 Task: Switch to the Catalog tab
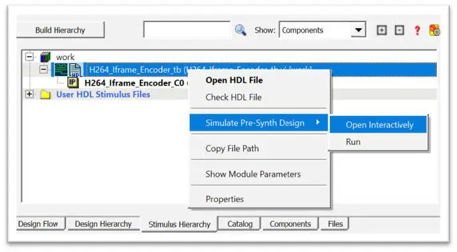tap(240, 224)
